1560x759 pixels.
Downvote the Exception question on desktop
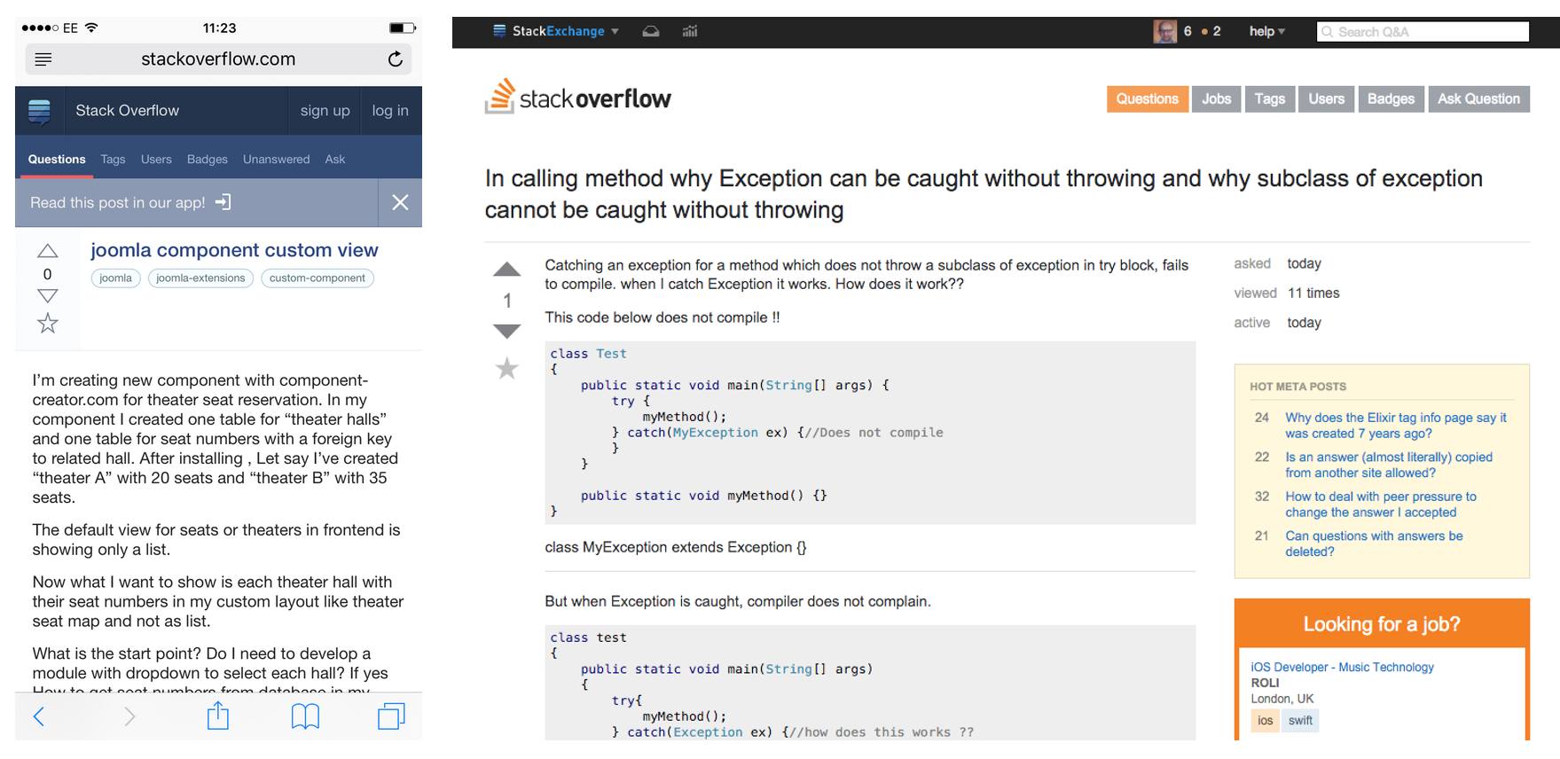(507, 332)
